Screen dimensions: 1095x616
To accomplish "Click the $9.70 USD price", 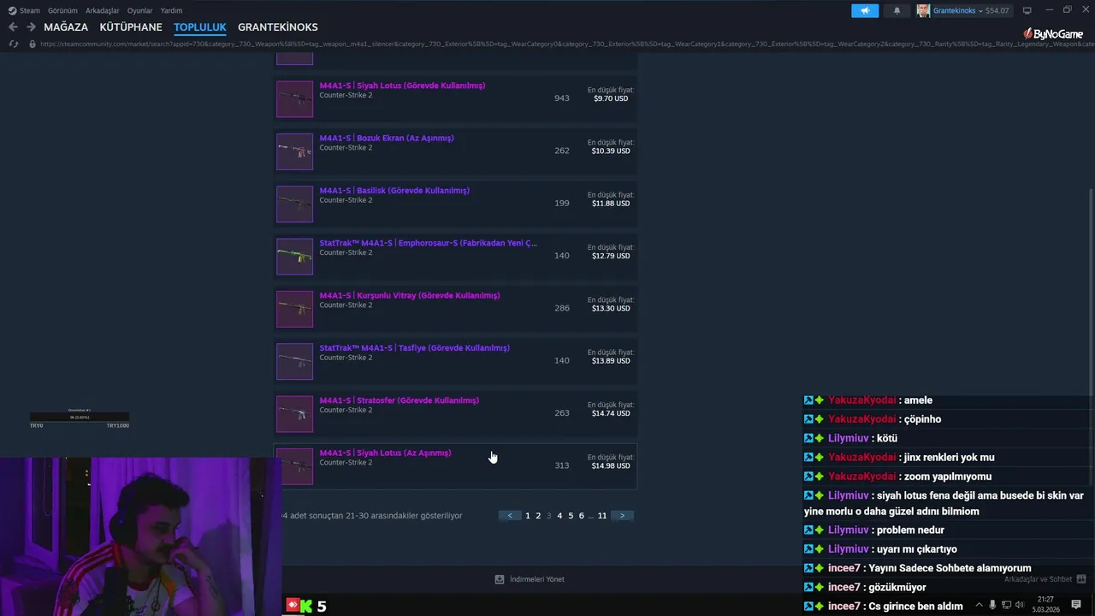I will click(611, 98).
